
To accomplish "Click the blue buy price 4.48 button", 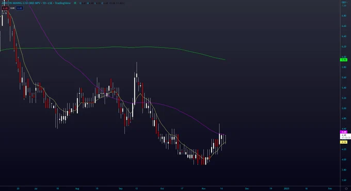I will coord(20,8).
